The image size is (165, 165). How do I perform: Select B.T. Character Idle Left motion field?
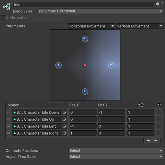[37, 126]
